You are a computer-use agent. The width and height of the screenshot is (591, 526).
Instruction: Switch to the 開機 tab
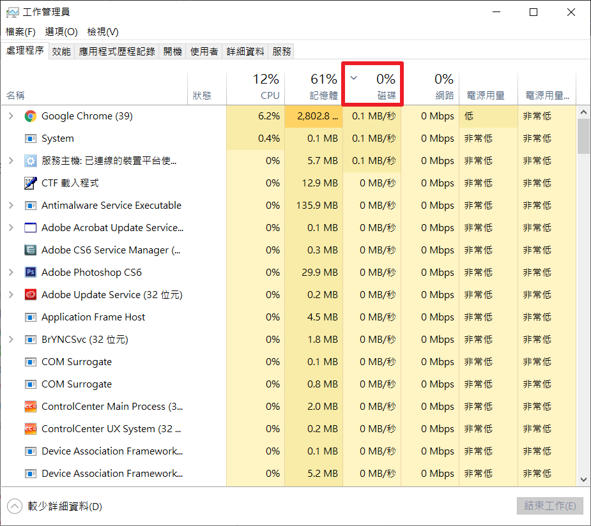173,52
